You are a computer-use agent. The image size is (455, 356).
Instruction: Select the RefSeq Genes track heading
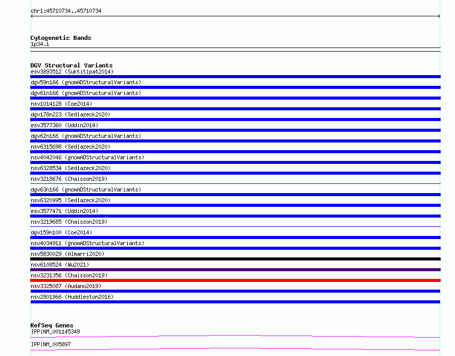[x=52, y=325]
